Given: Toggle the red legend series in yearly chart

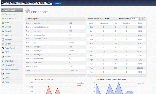Looking at the screenshot, I should click(81, 86).
